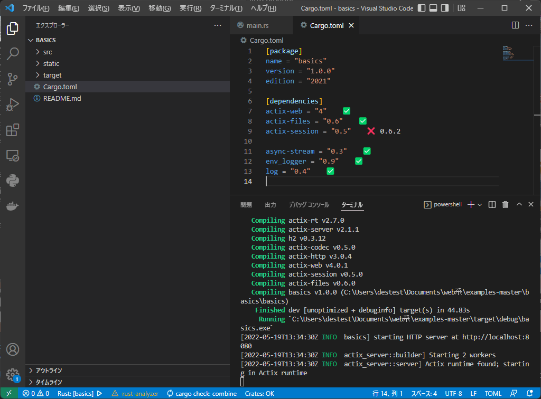Open 表示 menu

coord(129,8)
